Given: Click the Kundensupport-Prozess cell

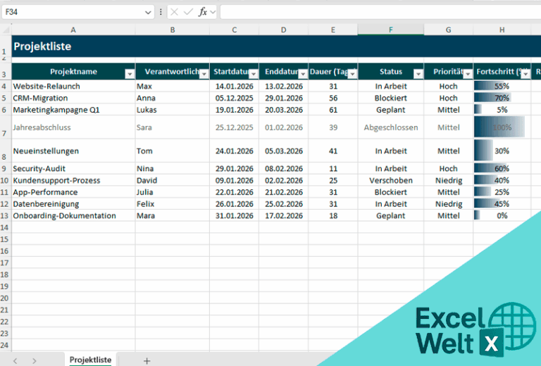Looking at the screenshot, I should pos(73,180).
